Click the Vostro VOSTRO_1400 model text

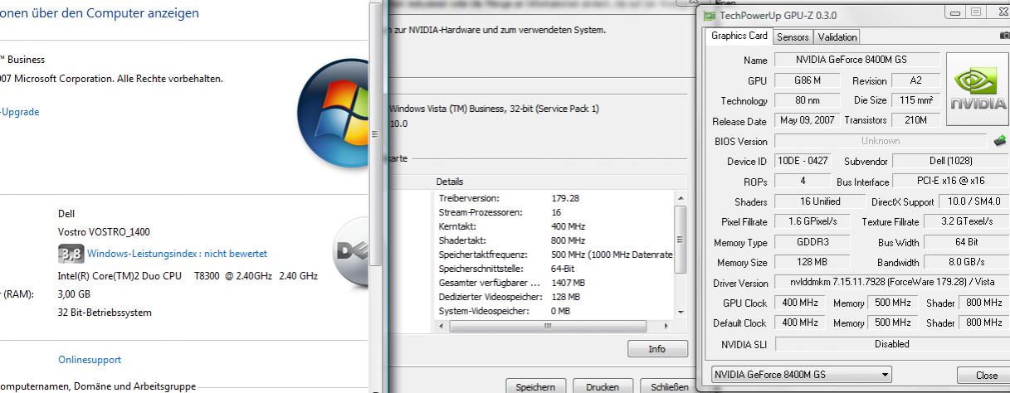104,232
